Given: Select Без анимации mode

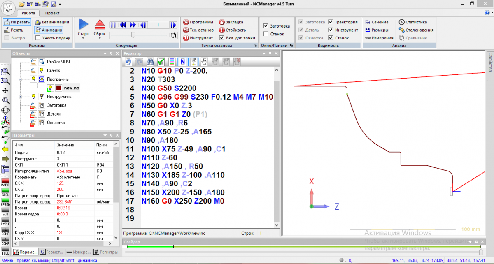Looking at the screenshot, I should (52, 22).
